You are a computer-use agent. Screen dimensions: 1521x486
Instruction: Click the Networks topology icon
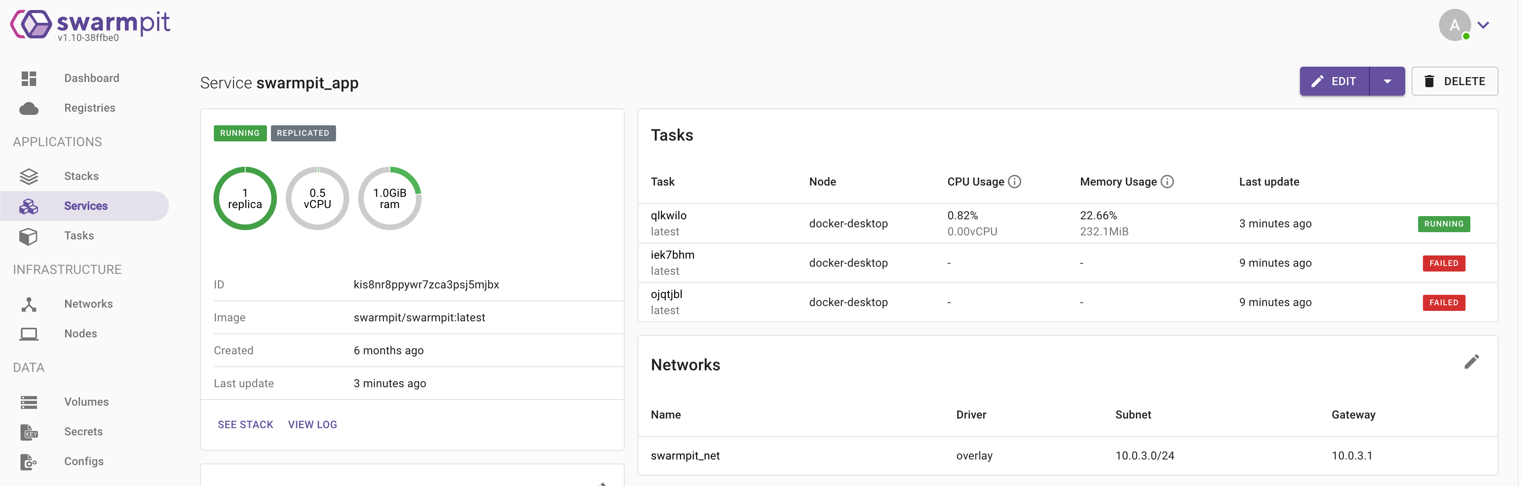(29, 304)
